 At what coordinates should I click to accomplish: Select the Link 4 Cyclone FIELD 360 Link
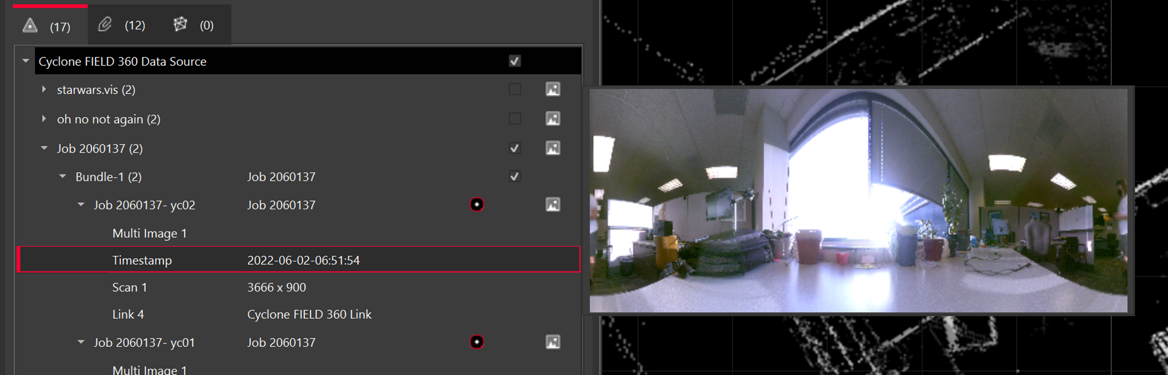tap(309, 314)
